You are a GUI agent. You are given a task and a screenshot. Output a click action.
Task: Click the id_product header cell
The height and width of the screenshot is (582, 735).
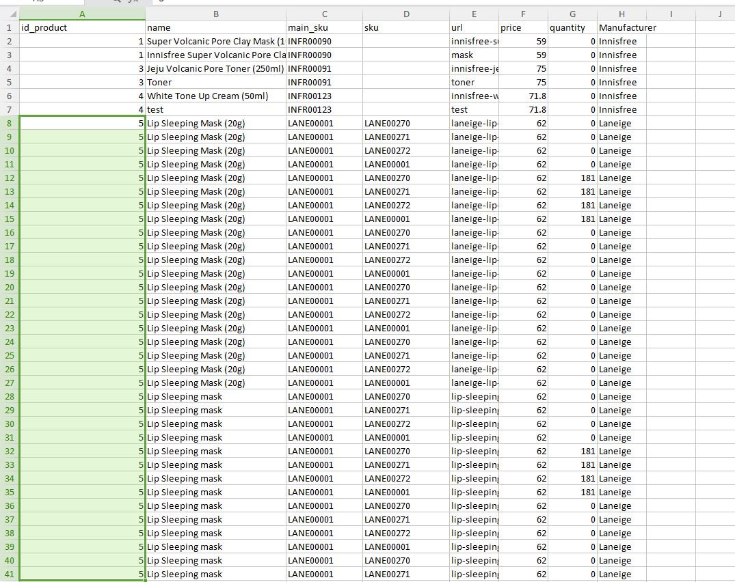click(x=82, y=27)
